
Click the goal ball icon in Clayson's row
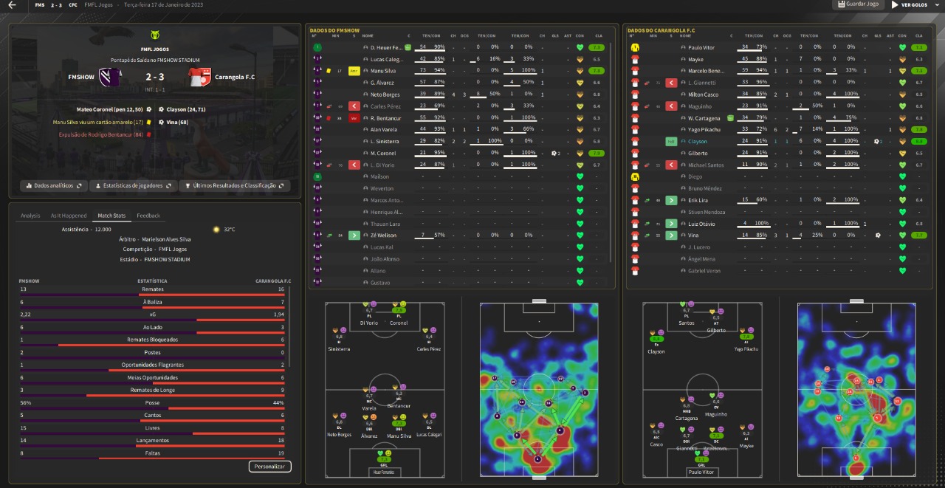click(877, 141)
